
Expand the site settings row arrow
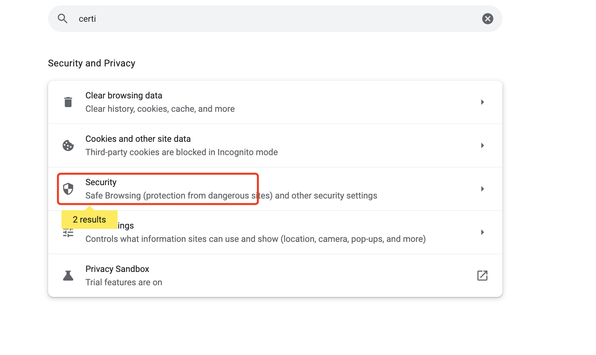482,232
